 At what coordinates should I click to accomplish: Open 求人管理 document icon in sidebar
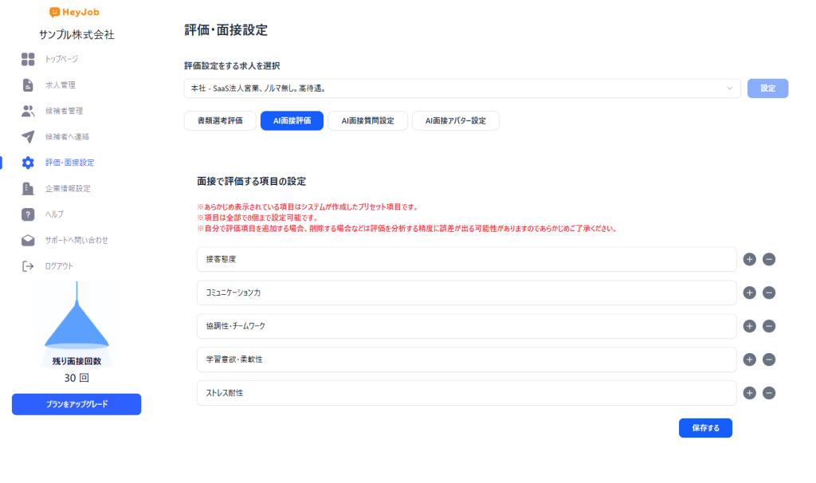pos(28,85)
